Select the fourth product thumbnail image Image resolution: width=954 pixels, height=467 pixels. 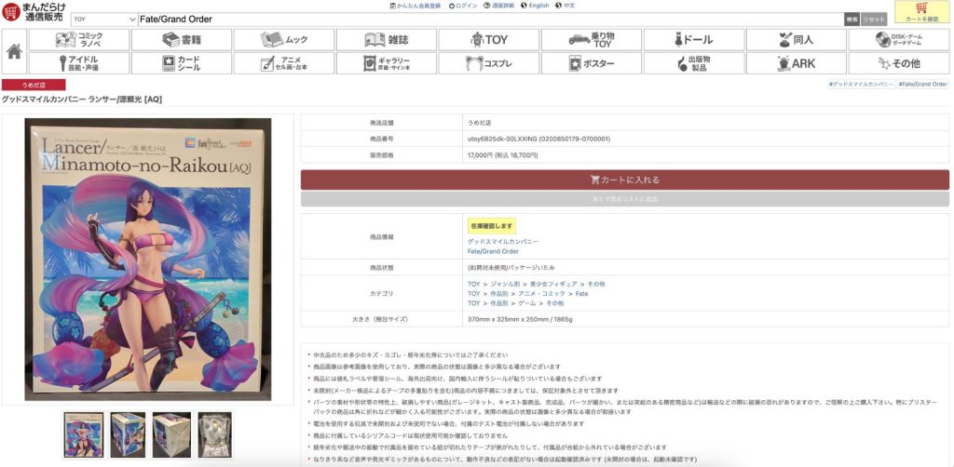214,434
